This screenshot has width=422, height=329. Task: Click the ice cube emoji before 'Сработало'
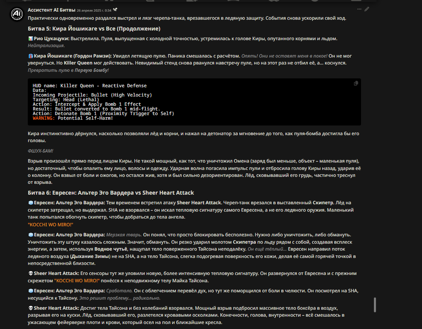30,291
